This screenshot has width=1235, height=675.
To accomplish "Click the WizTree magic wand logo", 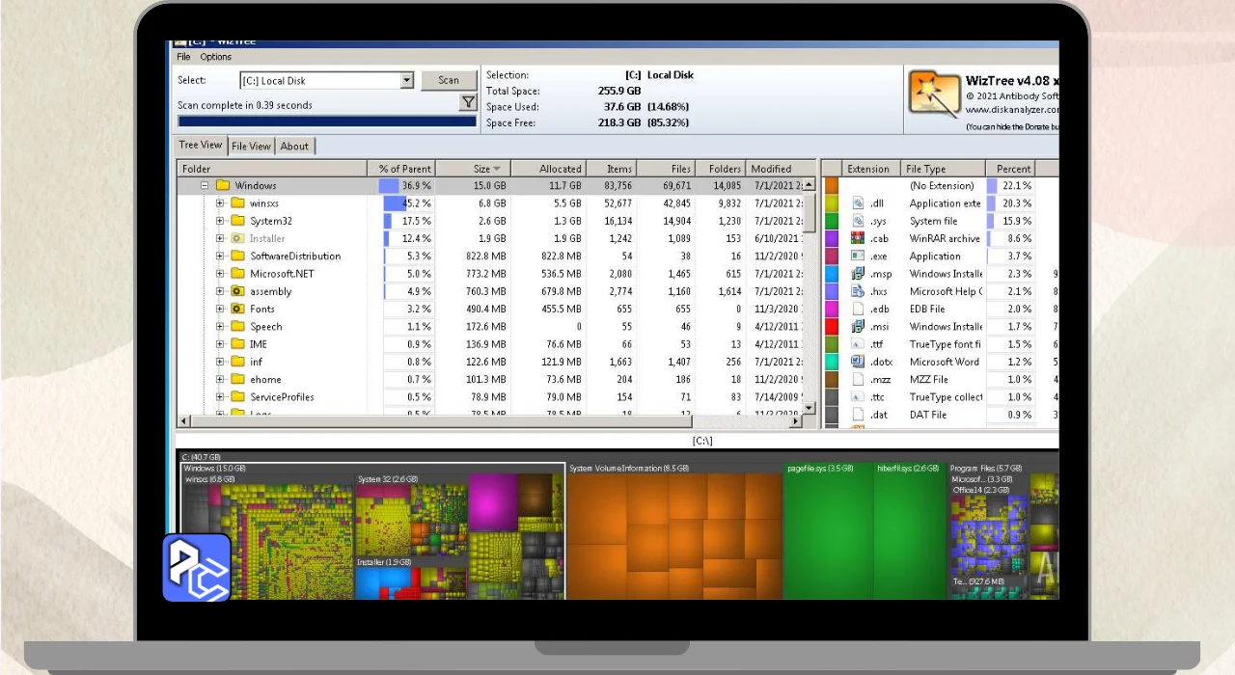I will (933, 94).
